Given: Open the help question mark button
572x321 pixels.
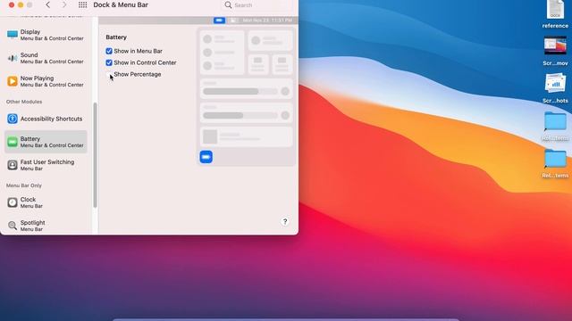Looking at the screenshot, I should 285,222.
